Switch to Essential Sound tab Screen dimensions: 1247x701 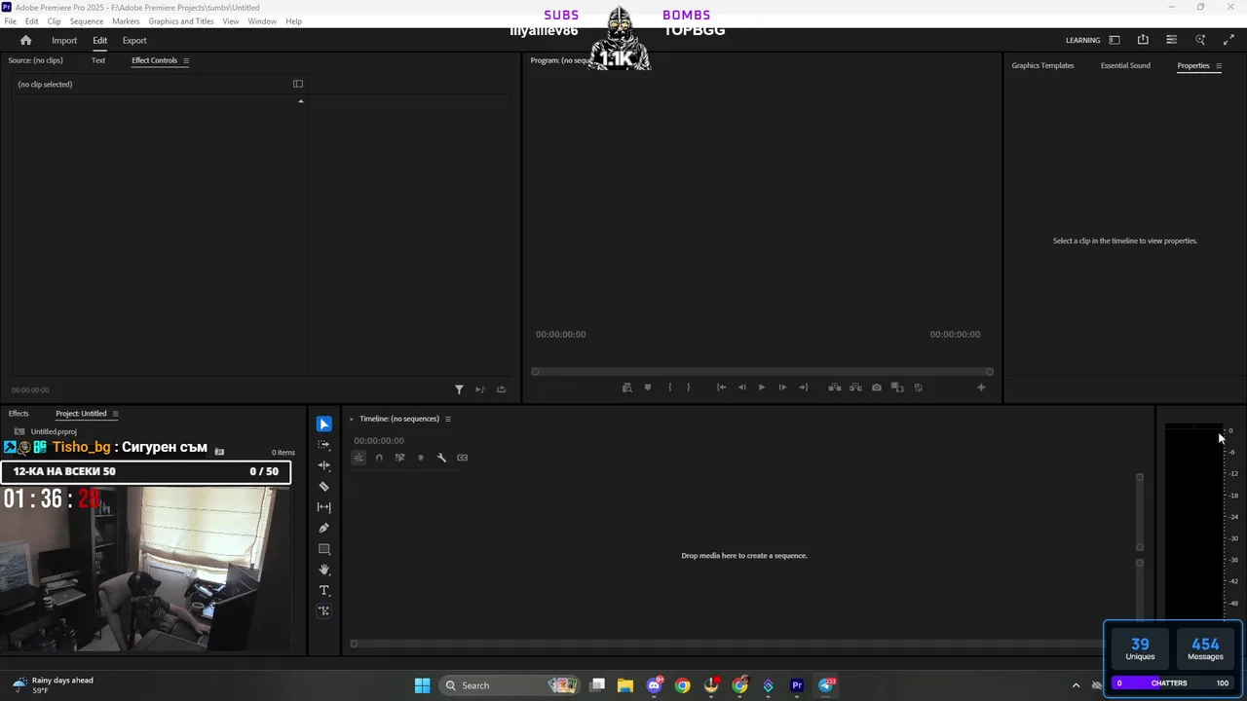pyautogui.click(x=1125, y=65)
